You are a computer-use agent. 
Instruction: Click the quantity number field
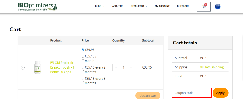coord(124,67)
